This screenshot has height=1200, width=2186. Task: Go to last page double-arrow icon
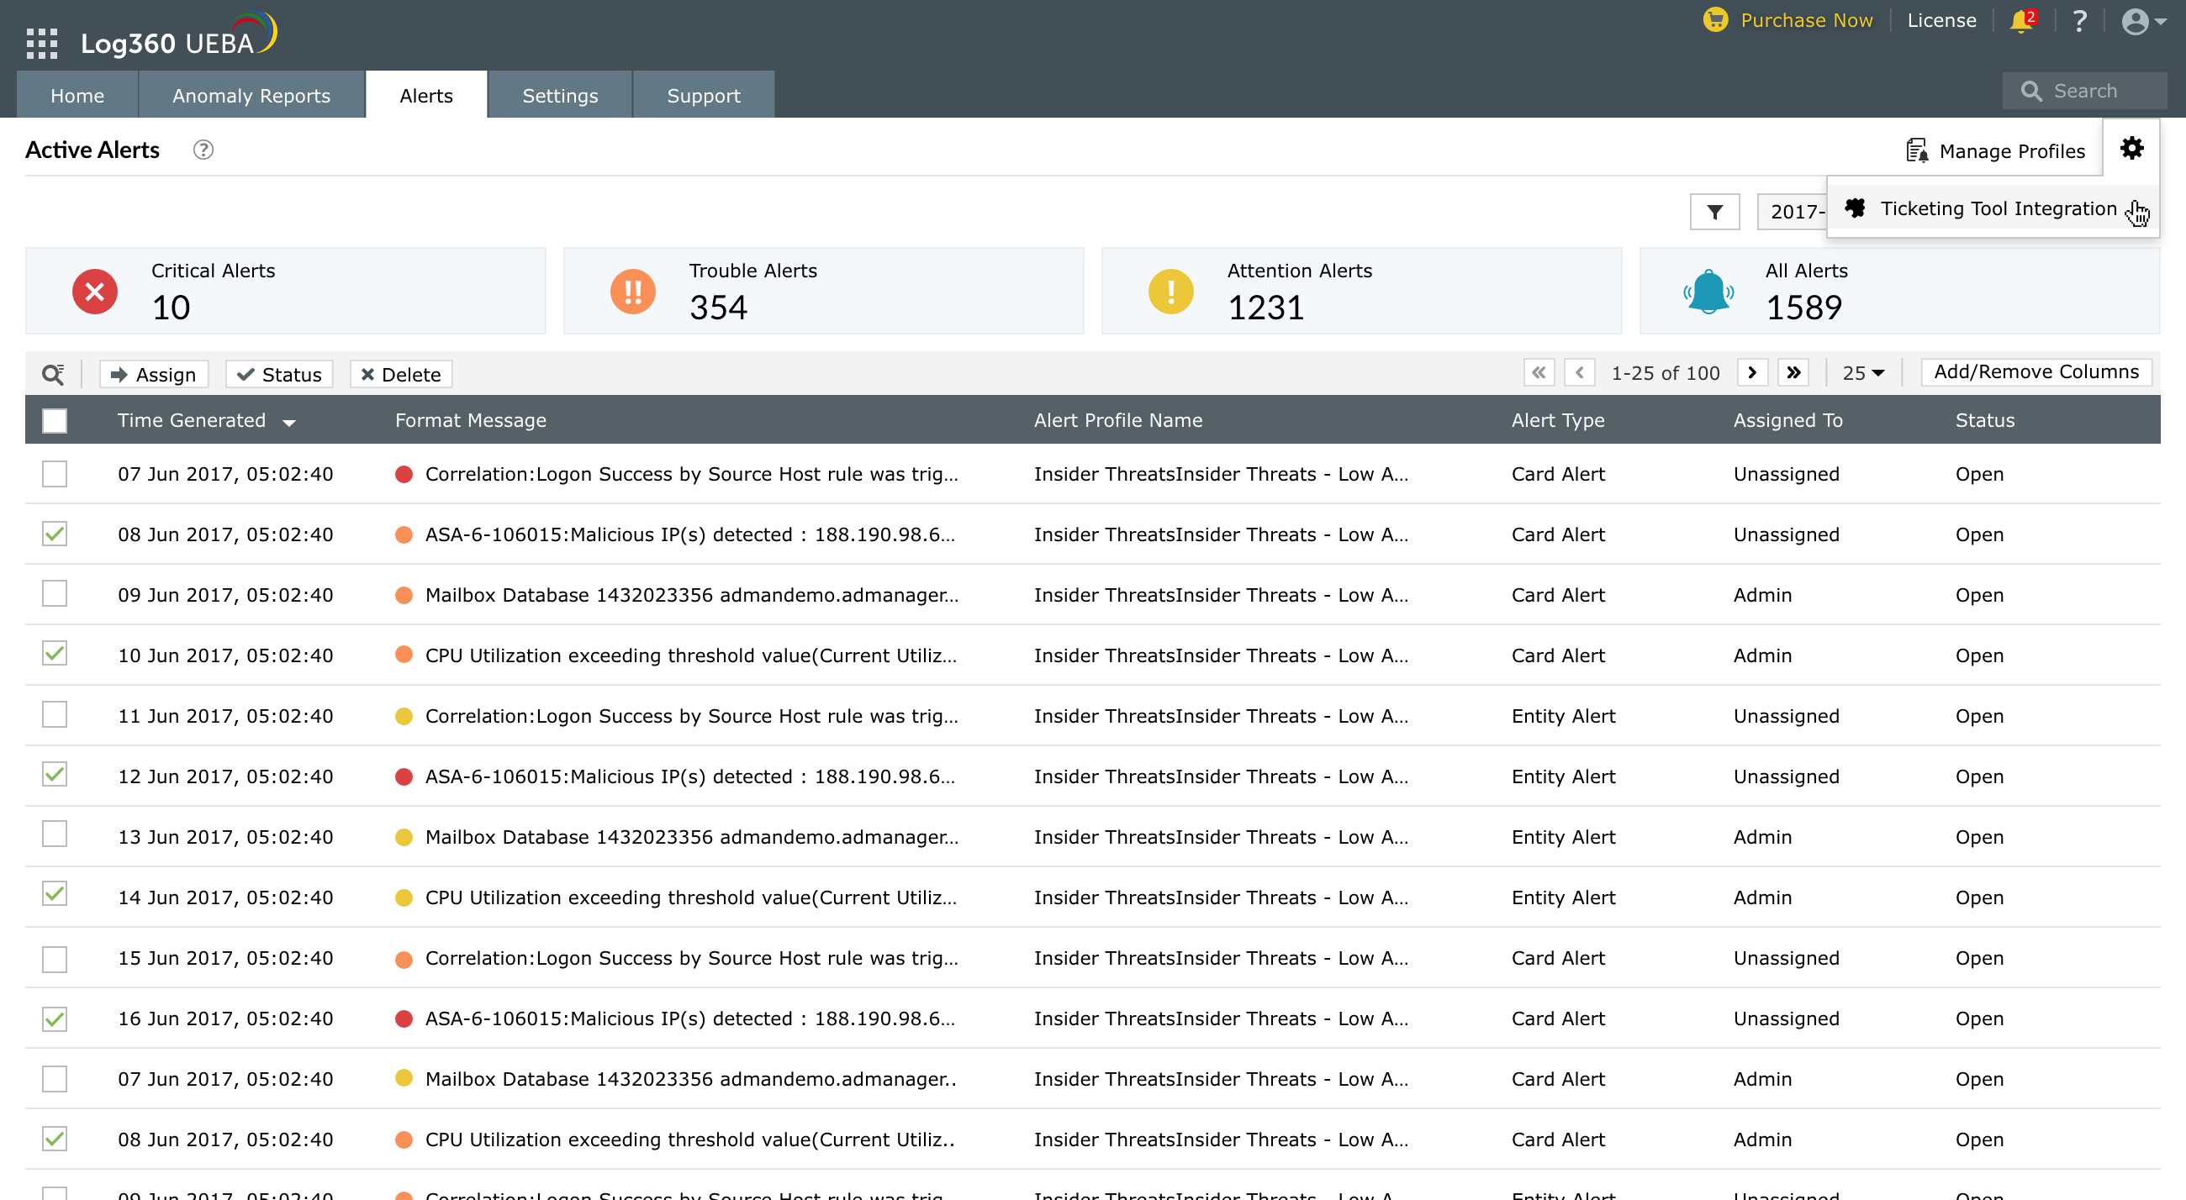(x=1793, y=372)
